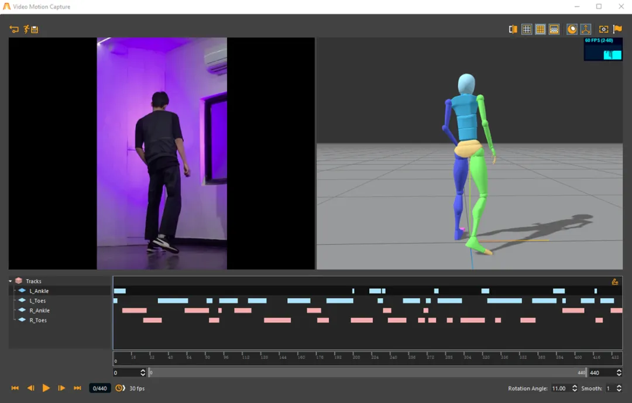Click the clock icon beside 30 fps
Viewport: 632px width, 403px height.
pos(119,388)
